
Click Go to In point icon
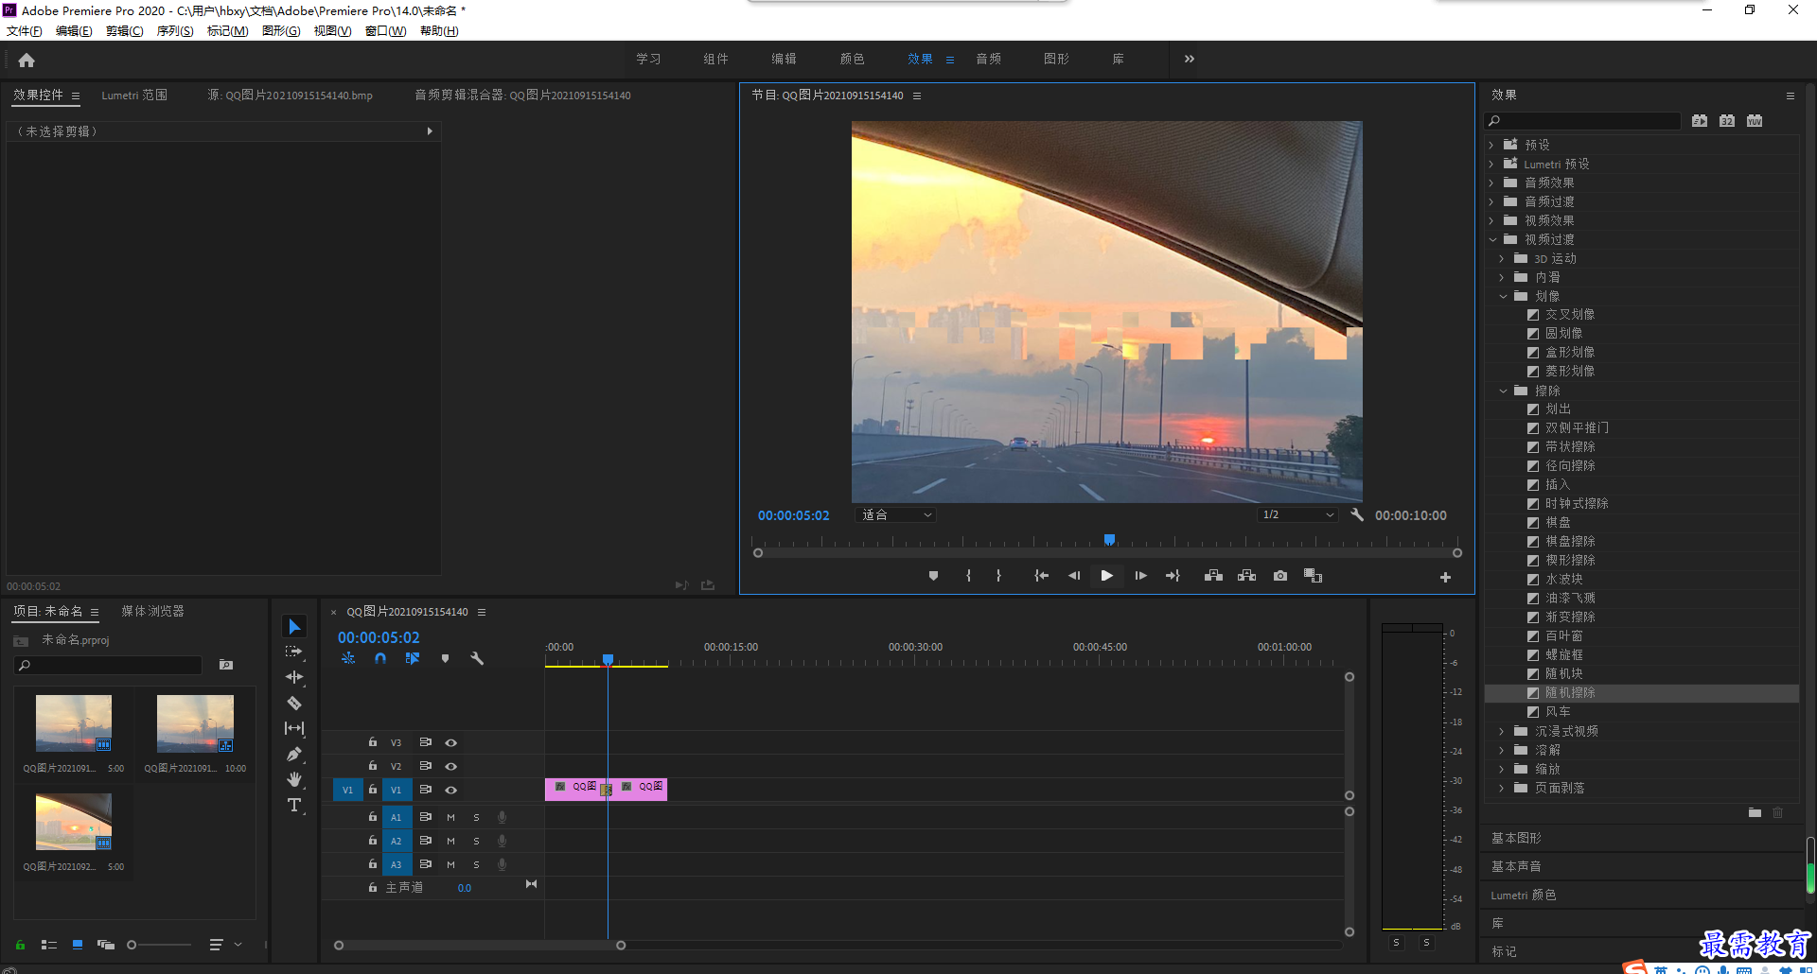click(1041, 576)
